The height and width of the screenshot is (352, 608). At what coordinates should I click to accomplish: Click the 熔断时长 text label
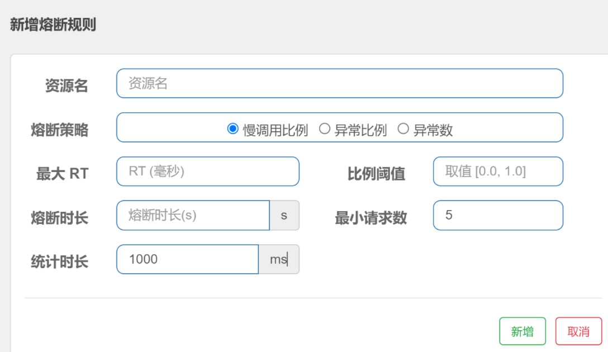coord(59,217)
